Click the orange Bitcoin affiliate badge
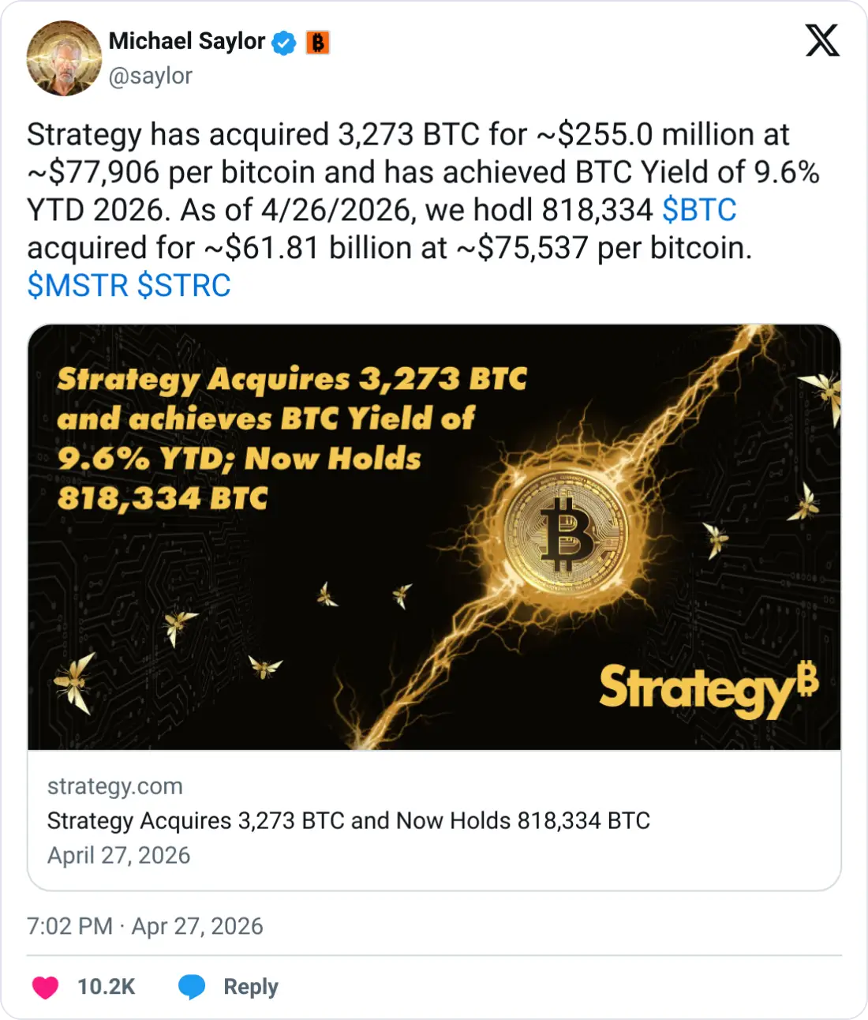Image resolution: width=868 pixels, height=1020 pixels. coord(317,43)
